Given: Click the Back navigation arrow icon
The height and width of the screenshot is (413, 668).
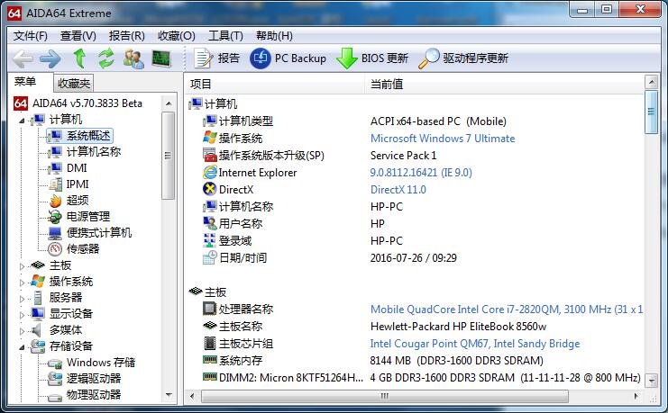Looking at the screenshot, I should [x=23, y=58].
